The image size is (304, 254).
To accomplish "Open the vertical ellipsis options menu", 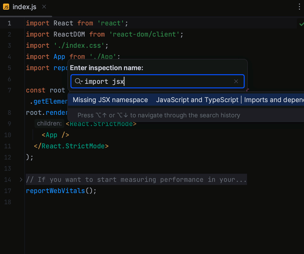I will click(x=299, y=7).
